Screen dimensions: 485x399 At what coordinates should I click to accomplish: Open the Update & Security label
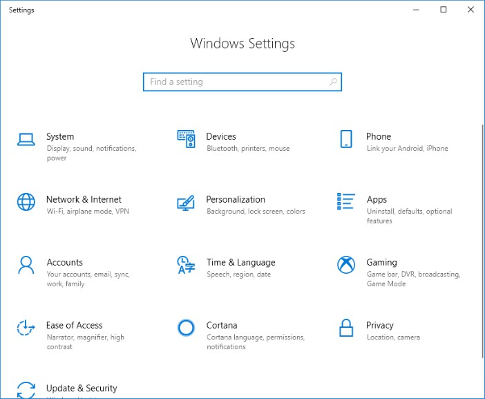click(x=82, y=388)
